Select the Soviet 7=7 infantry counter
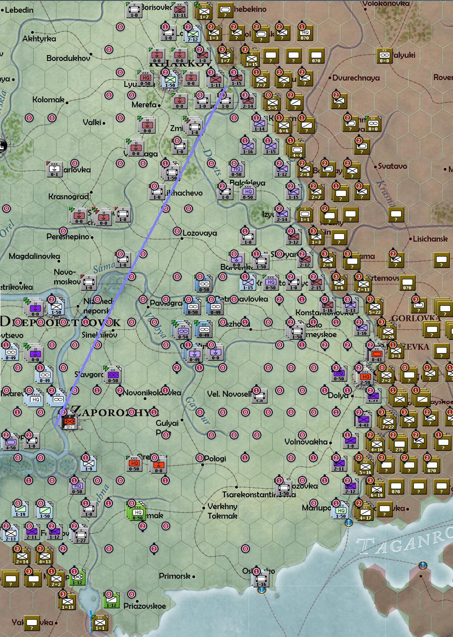This screenshot has height=637, width=453. [x=261, y=80]
